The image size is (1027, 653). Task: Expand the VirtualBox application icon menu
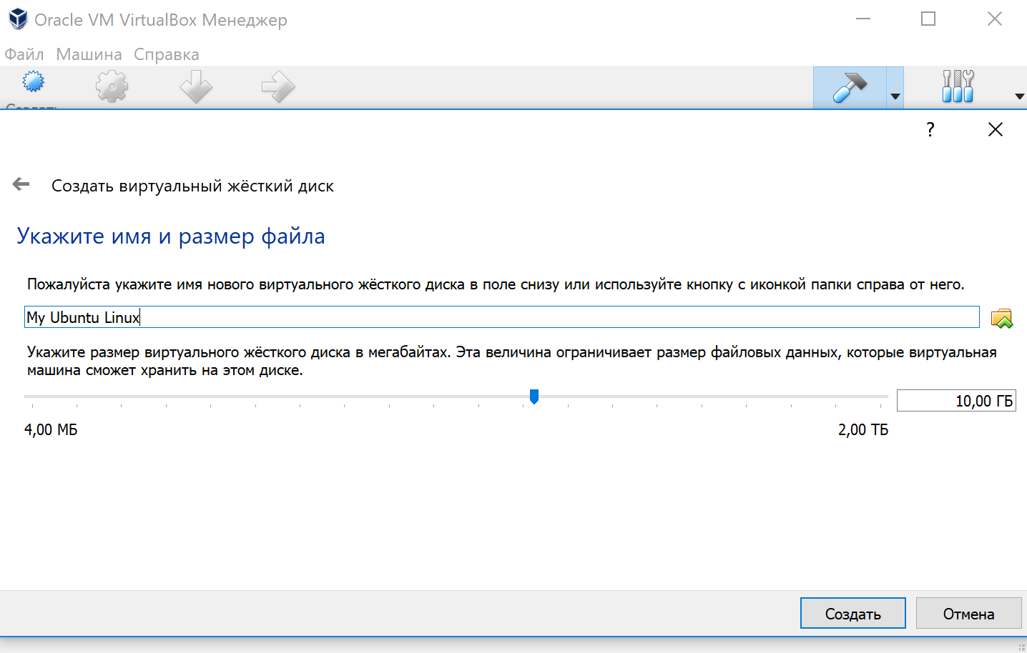pos(16,19)
